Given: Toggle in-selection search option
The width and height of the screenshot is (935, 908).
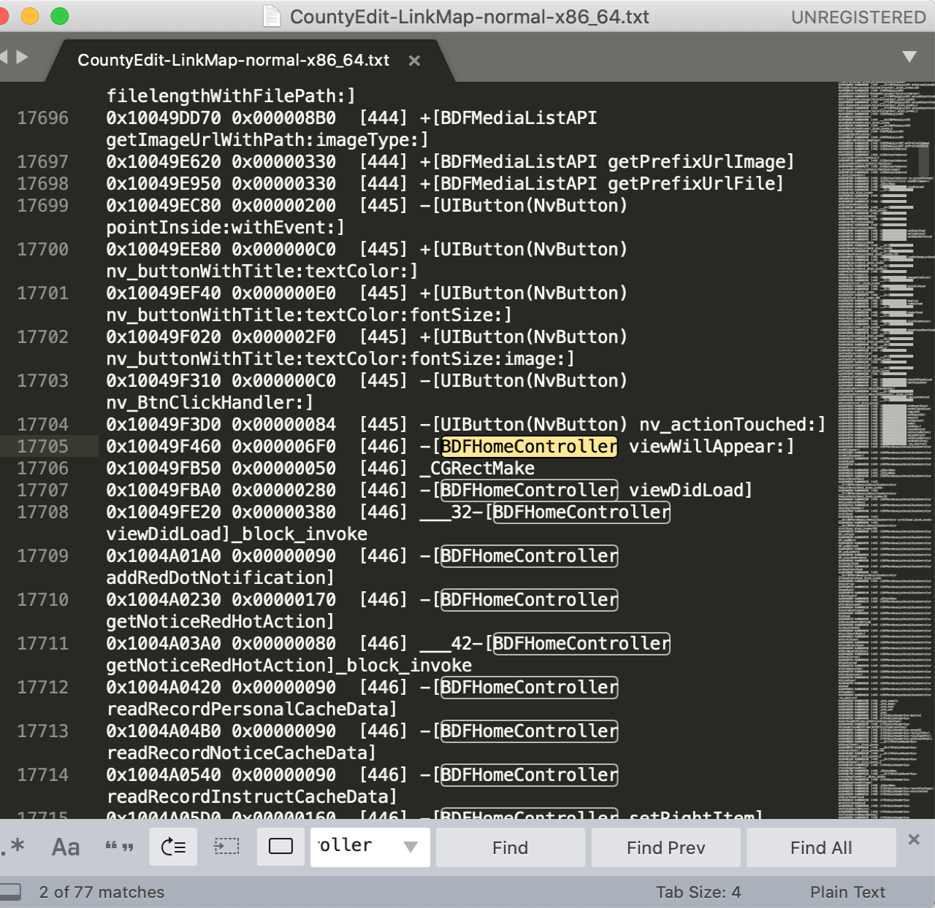Looking at the screenshot, I should (x=226, y=847).
